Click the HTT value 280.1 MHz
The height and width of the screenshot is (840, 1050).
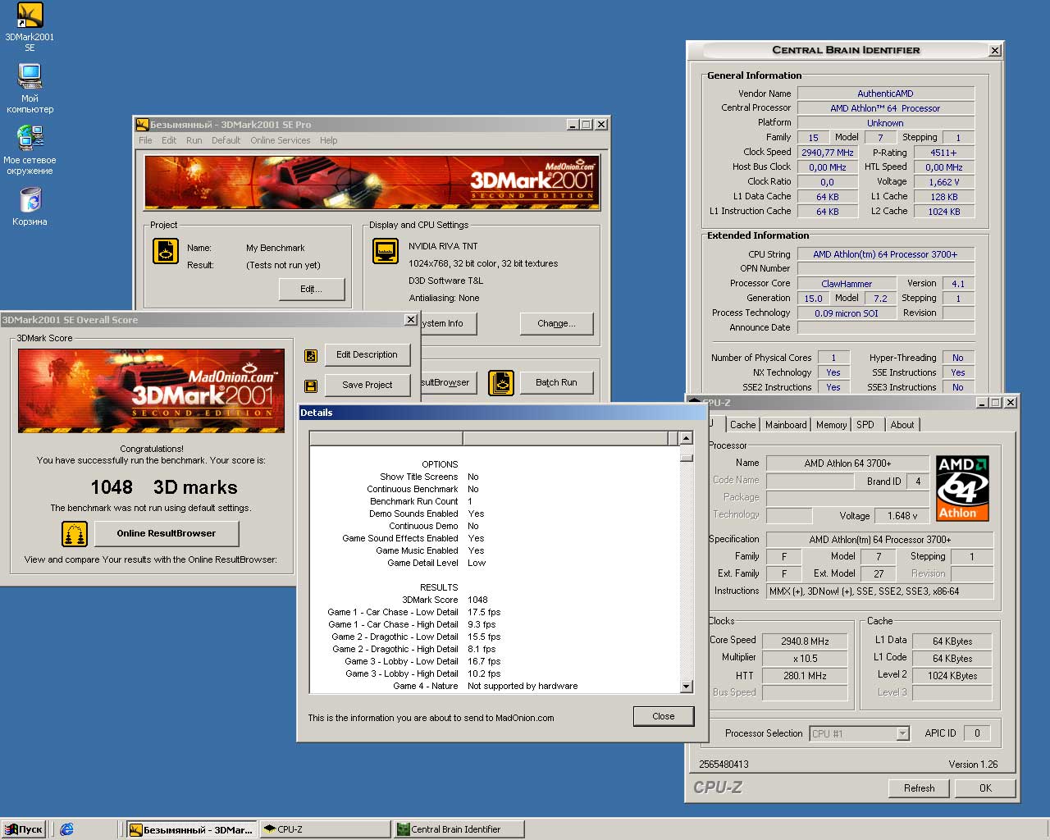point(805,676)
